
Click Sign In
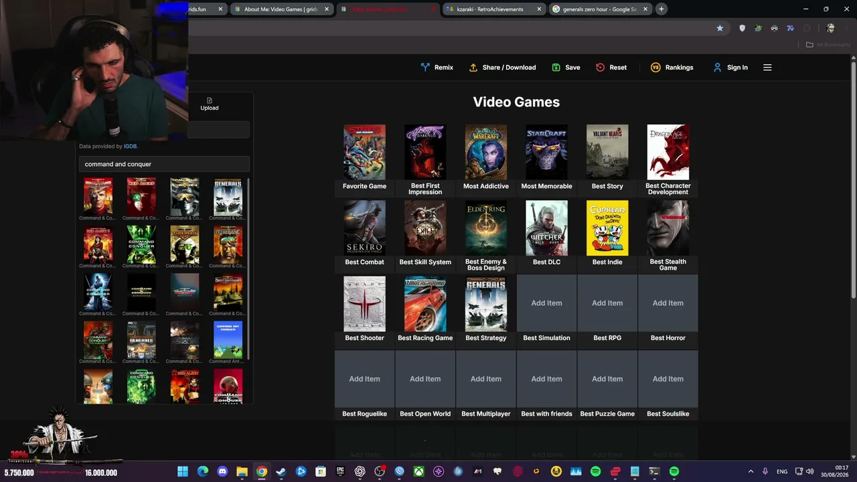click(730, 68)
